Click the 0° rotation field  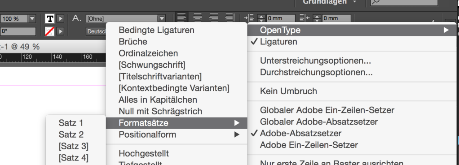tap(18, 31)
